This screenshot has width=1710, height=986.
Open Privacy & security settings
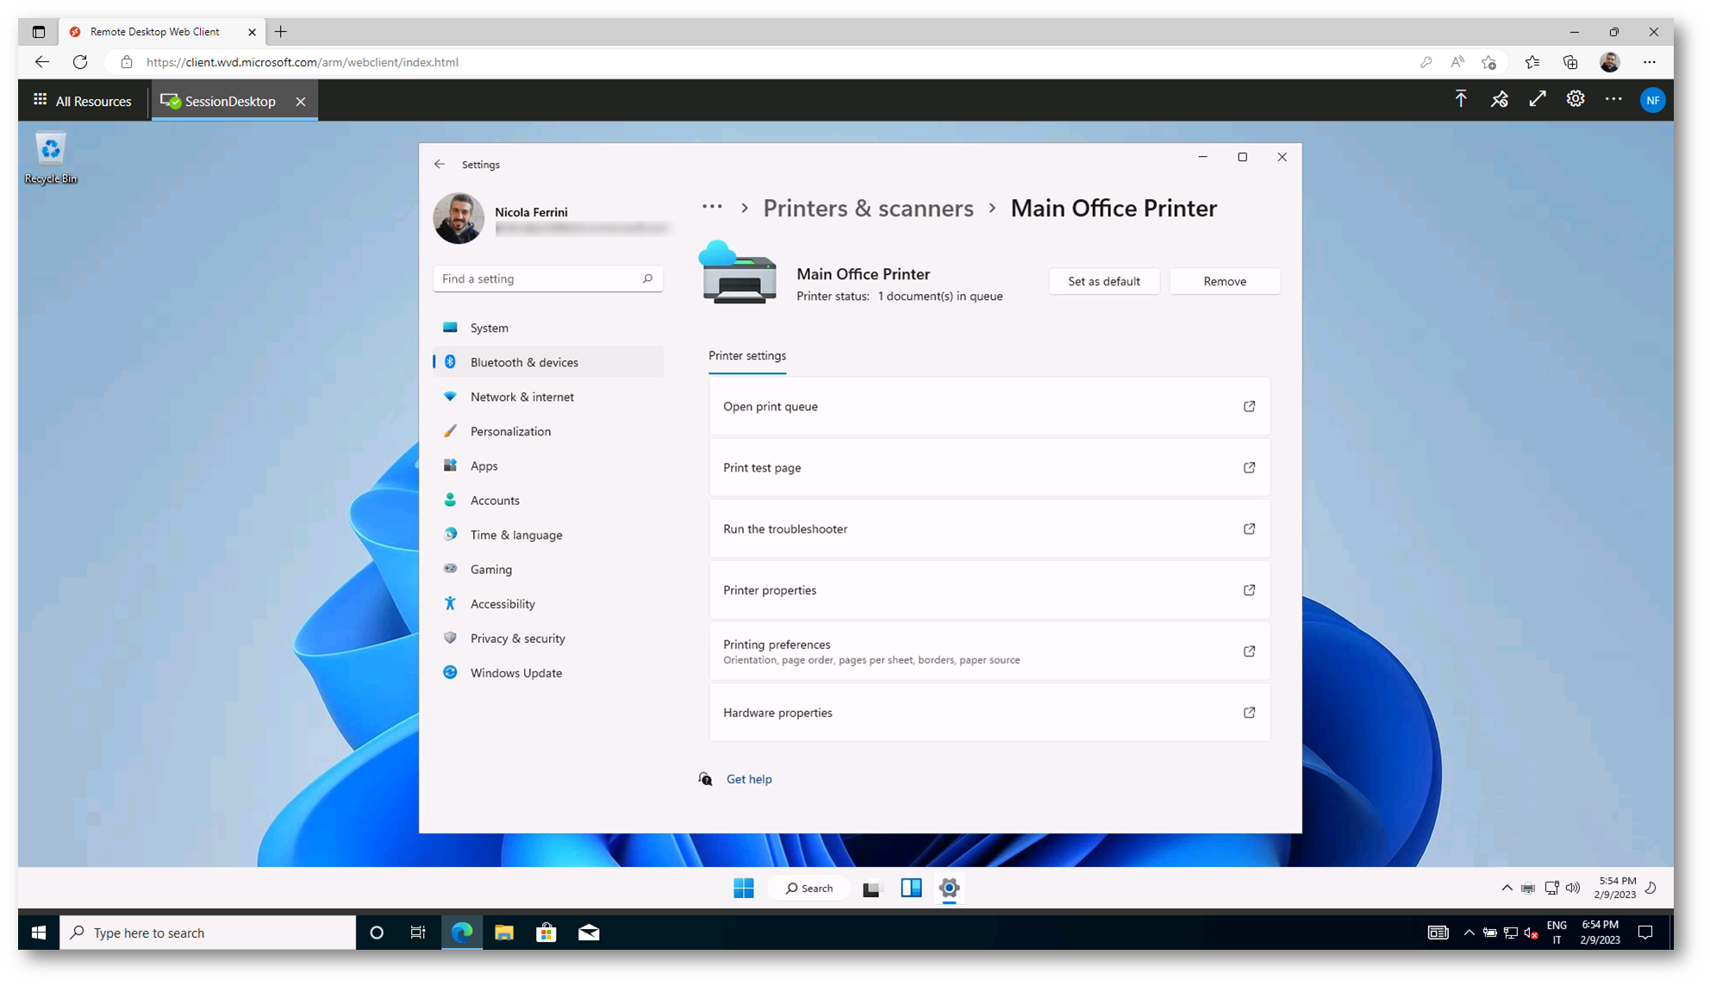[x=548, y=638]
